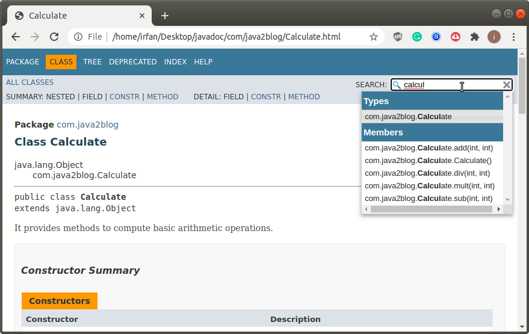Click the search dropdown down scroll arrow
The height and width of the screenshot is (334, 529).
coord(508,200)
